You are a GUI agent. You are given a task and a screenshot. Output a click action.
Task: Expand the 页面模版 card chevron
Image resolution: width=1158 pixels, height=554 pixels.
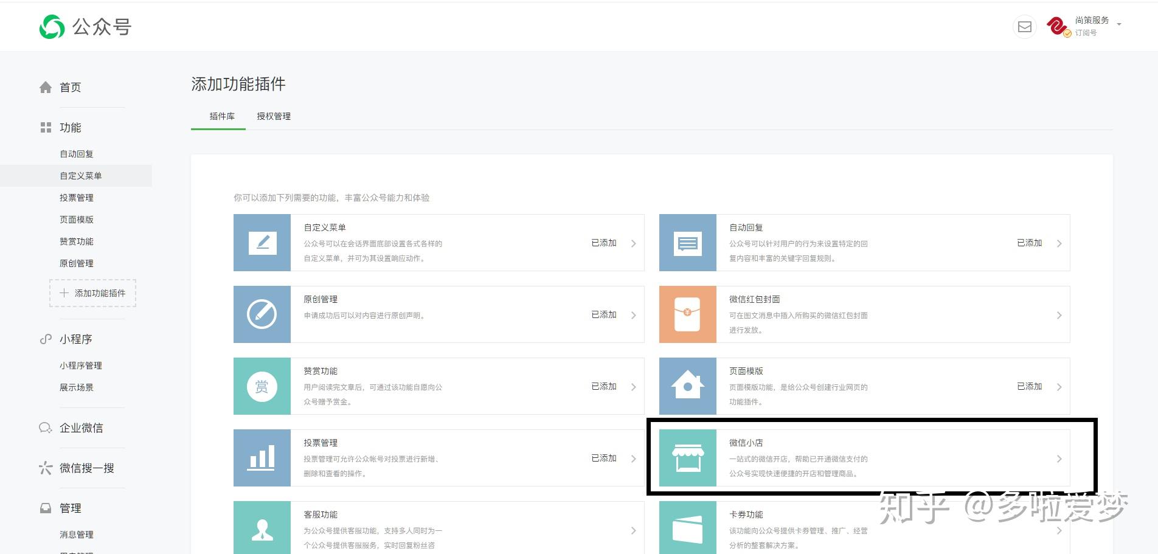(1059, 387)
